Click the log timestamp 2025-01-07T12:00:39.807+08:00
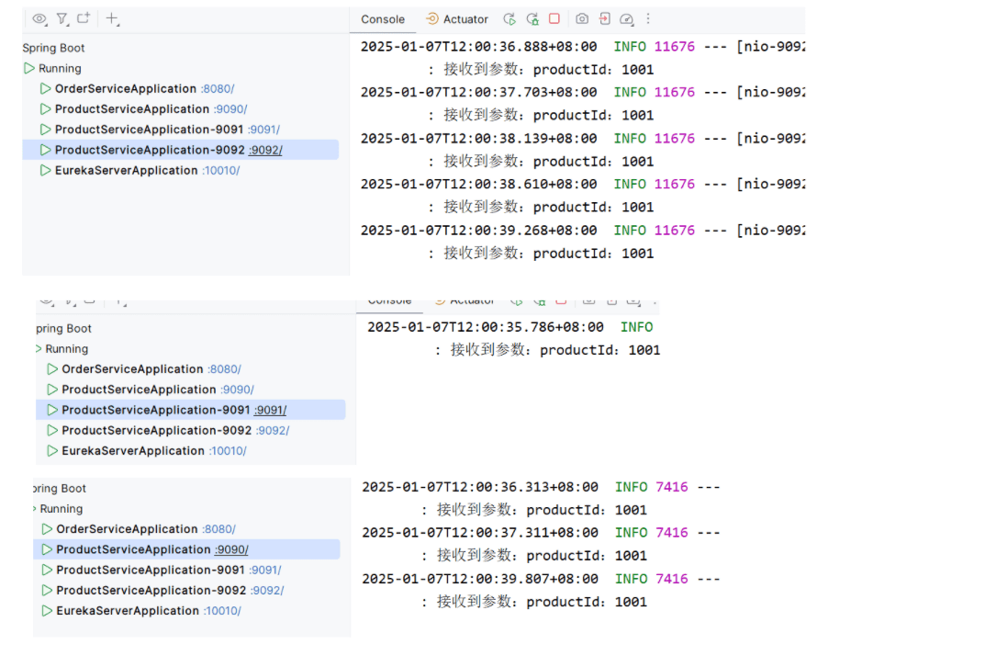Image resolution: width=985 pixels, height=667 pixels. pyautogui.click(x=480, y=579)
